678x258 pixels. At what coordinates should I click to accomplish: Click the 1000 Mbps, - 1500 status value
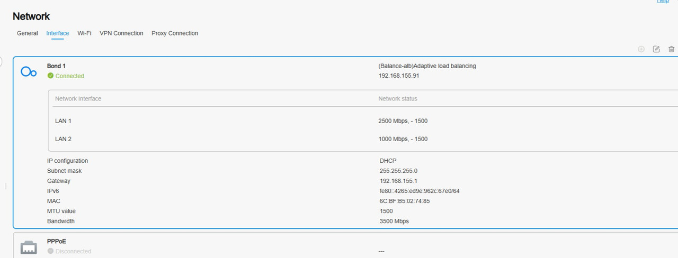[403, 139]
